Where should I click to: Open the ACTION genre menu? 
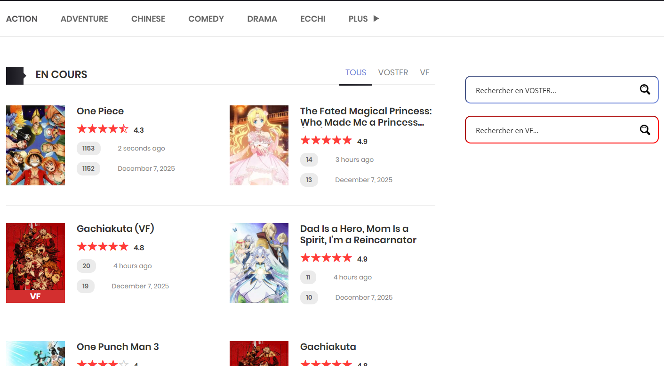(22, 19)
